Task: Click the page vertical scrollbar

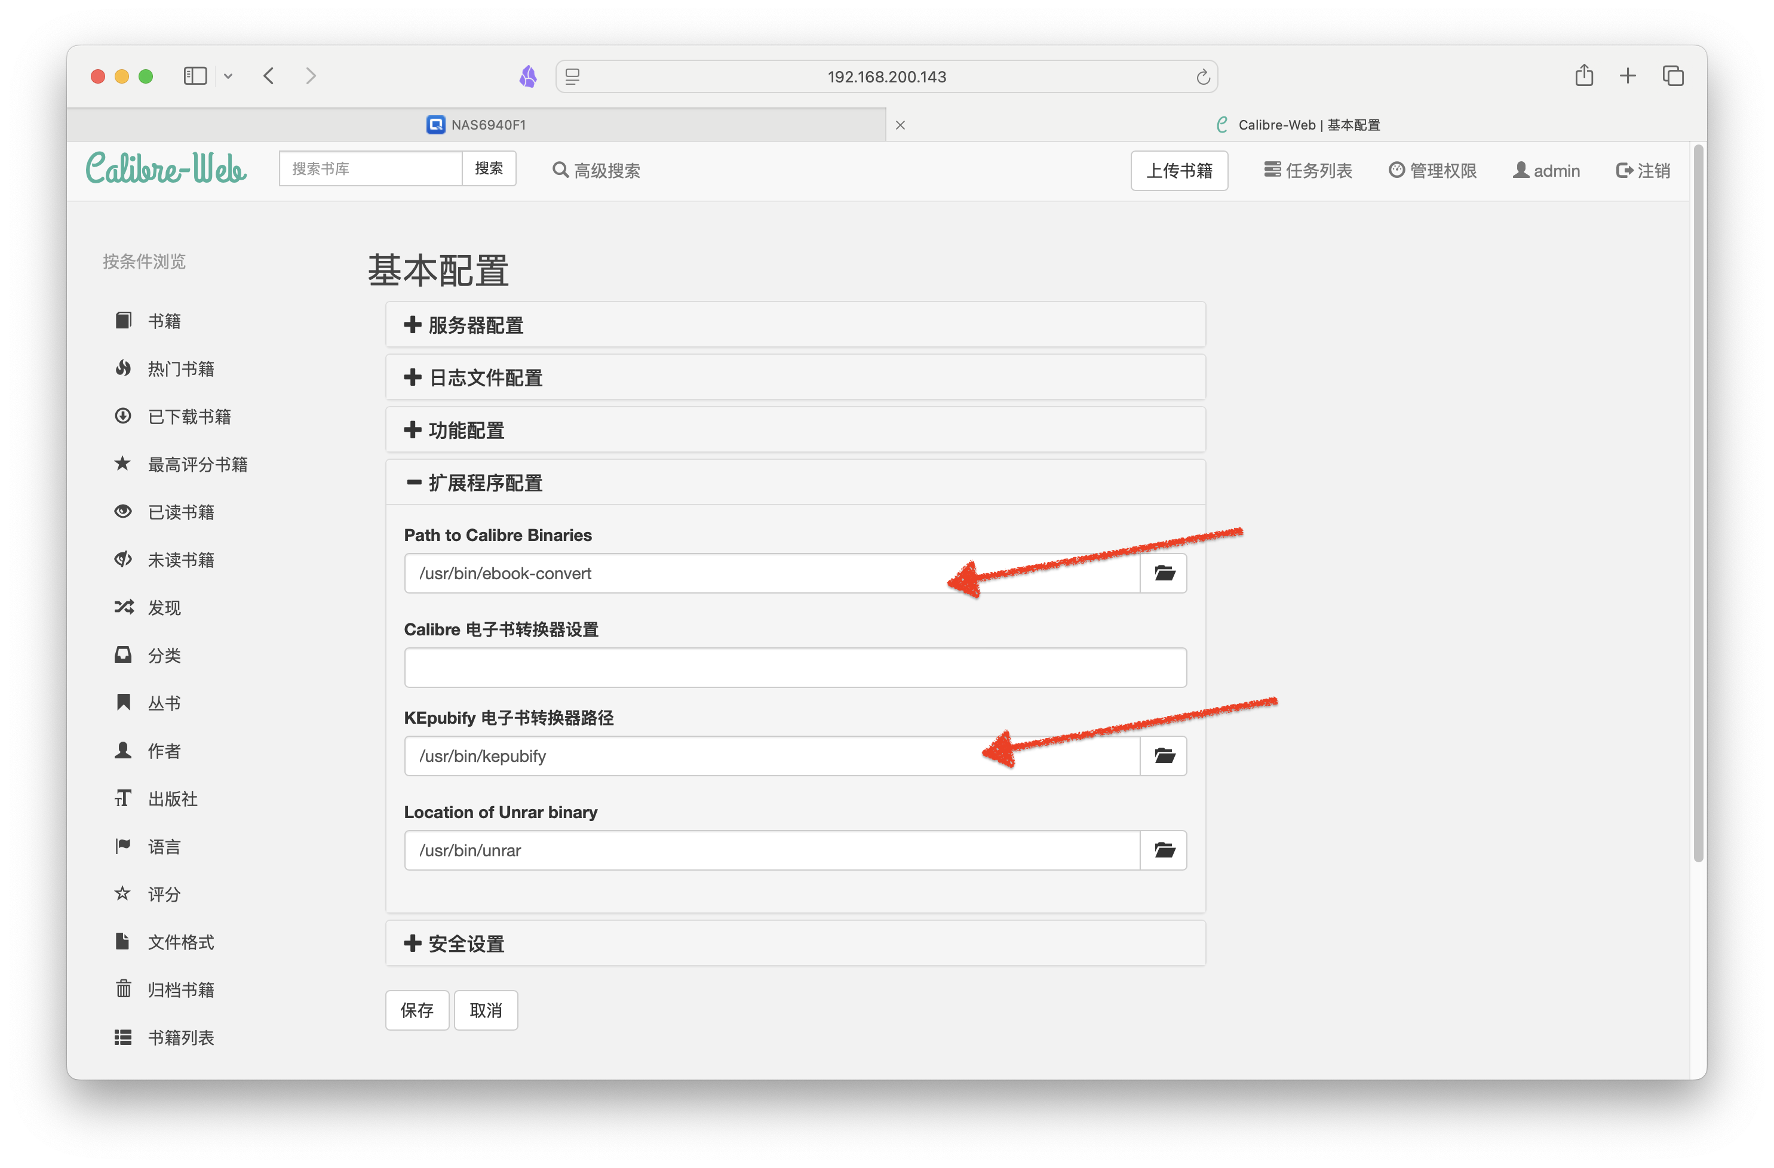Action: tap(1699, 504)
